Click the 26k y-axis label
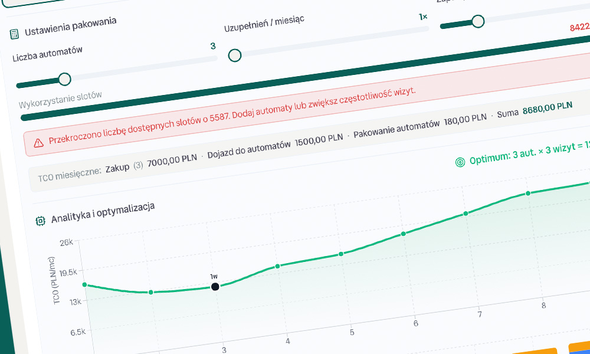 click(66, 242)
